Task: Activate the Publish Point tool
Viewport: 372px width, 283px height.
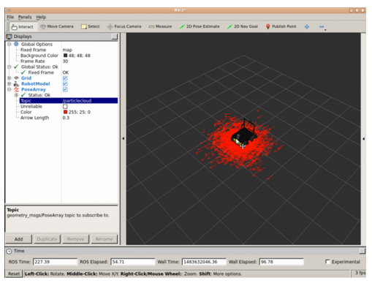Action: pyautogui.click(x=281, y=26)
